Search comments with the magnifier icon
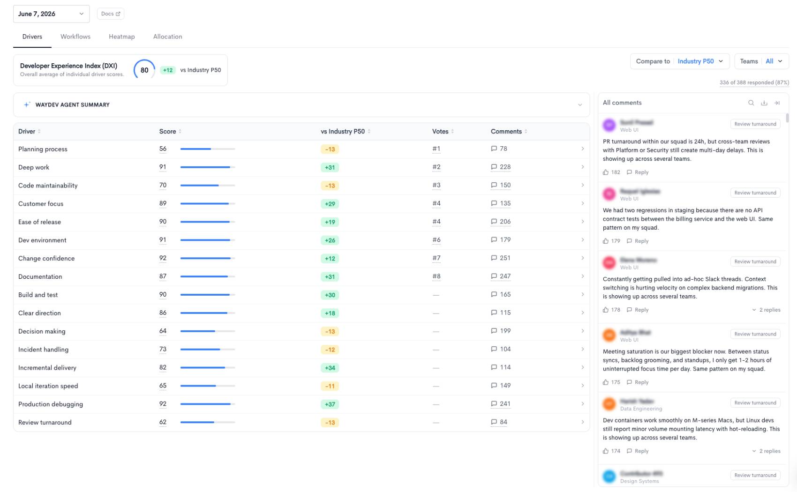 coord(751,103)
